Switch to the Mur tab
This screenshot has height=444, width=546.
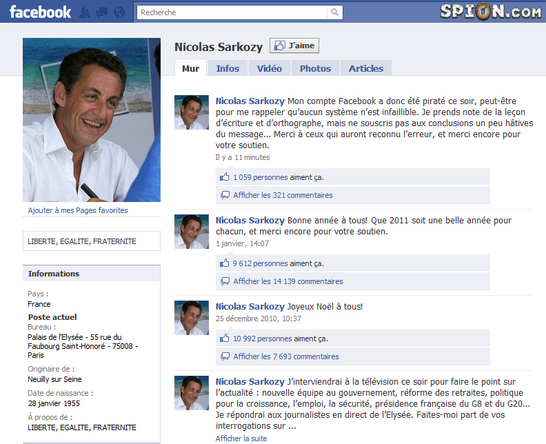pos(190,68)
